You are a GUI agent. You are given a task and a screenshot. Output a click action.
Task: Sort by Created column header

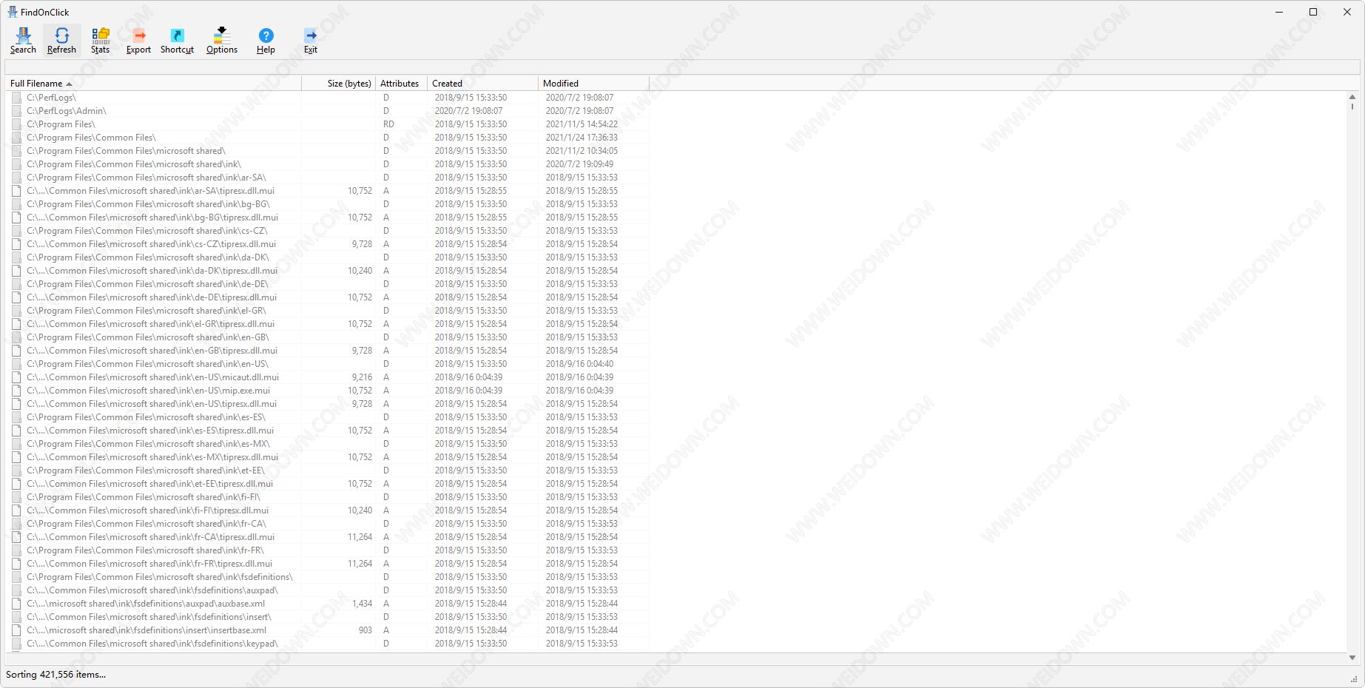coord(482,84)
